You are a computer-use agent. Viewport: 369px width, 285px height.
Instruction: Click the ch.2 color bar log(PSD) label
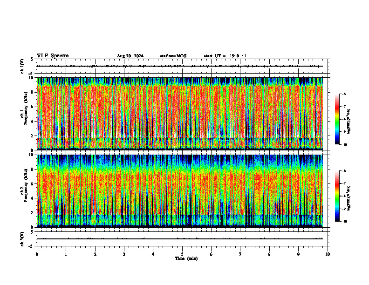point(349,198)
